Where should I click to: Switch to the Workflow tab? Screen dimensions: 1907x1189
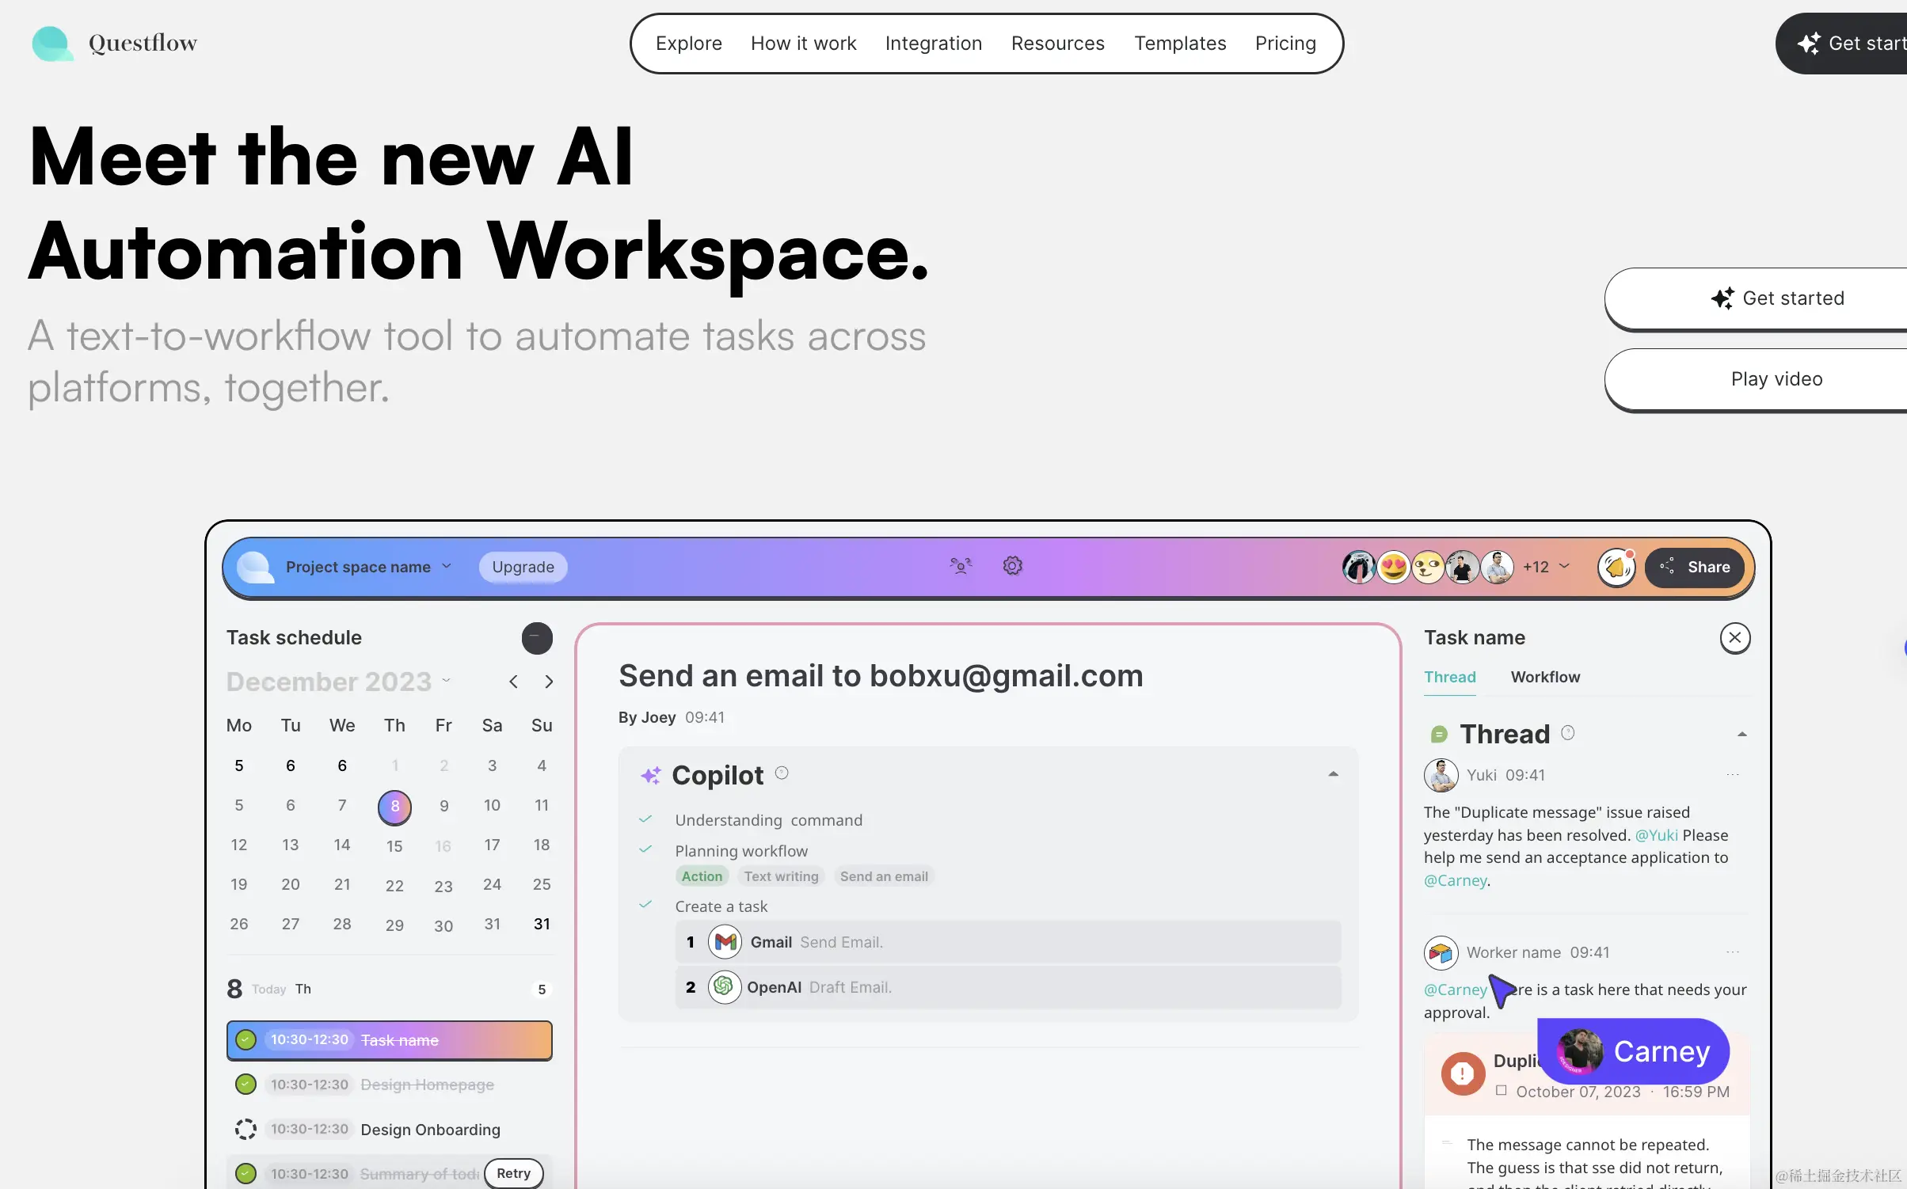(x=1544, y=677)
